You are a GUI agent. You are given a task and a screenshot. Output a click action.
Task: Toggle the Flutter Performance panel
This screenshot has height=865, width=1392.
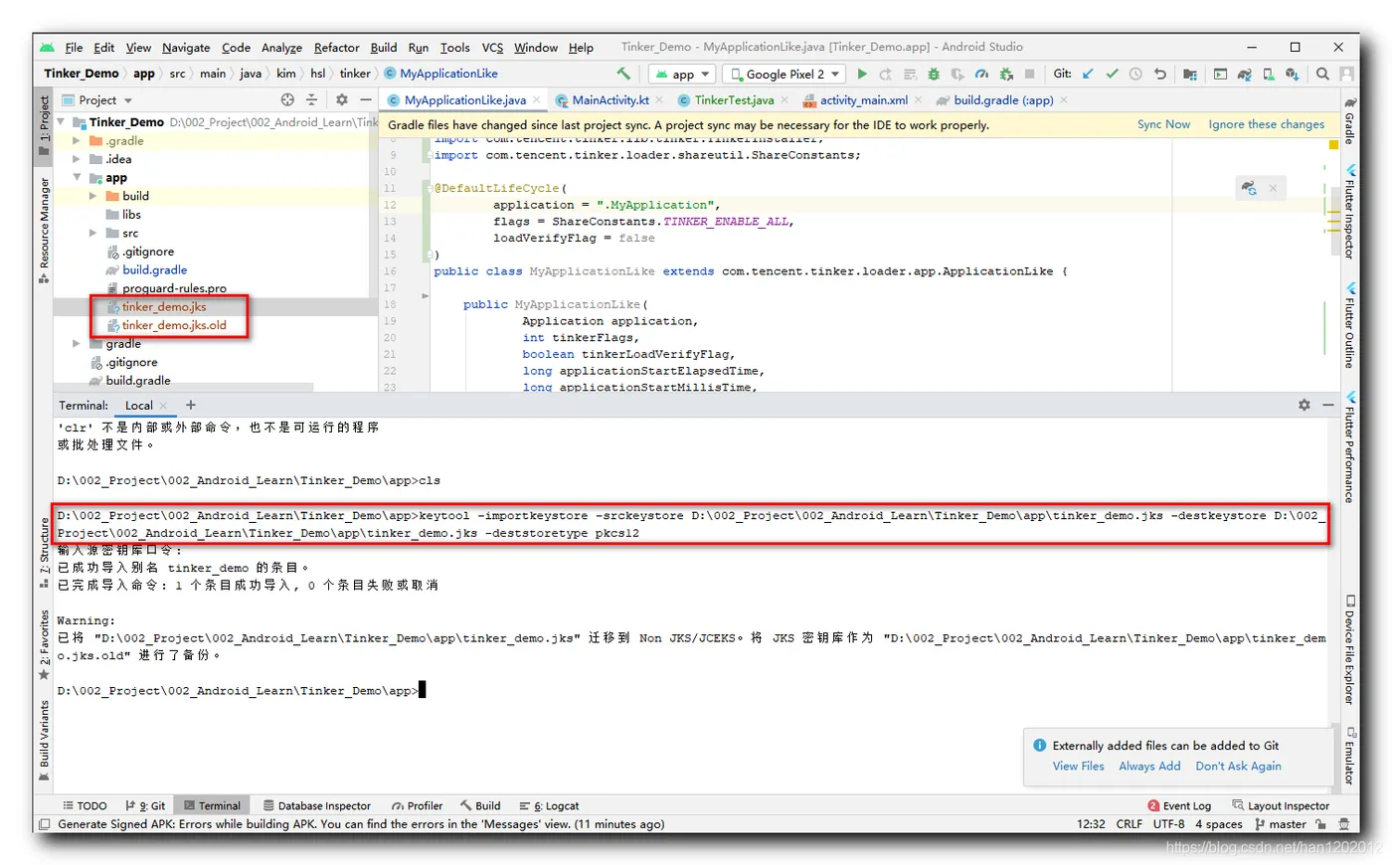coord(1349,447)
